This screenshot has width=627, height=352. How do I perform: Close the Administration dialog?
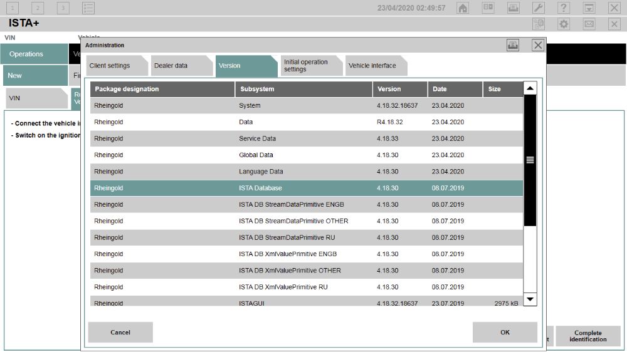[538, 45]
